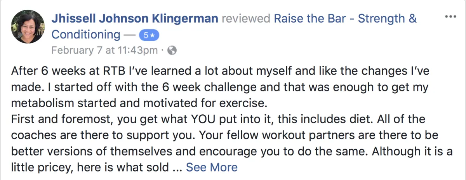The width and height of the screenshot is (466, 180).
Task: Open the three-dots post options menu
Action: (x=450, y=17)
